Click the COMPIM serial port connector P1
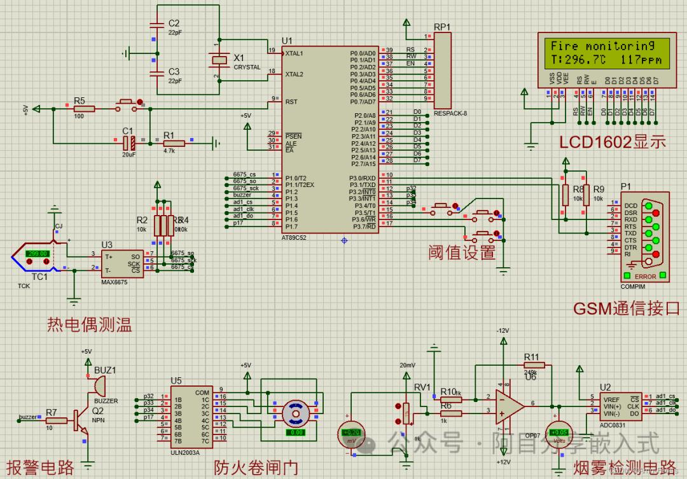Image resolution: width=687 pixels, height=479 pixels. tap(644, 237)
